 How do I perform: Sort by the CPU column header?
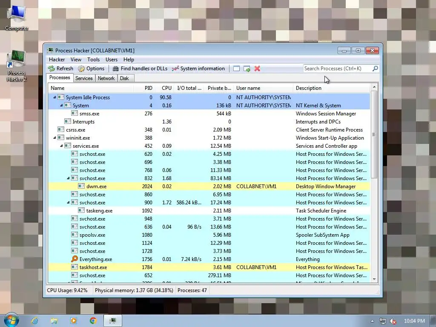(x=164, y=88)
